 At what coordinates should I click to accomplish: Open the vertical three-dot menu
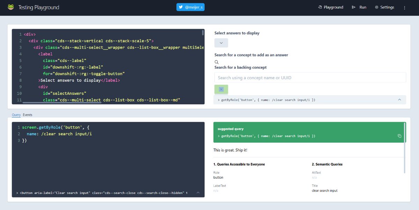405,7
